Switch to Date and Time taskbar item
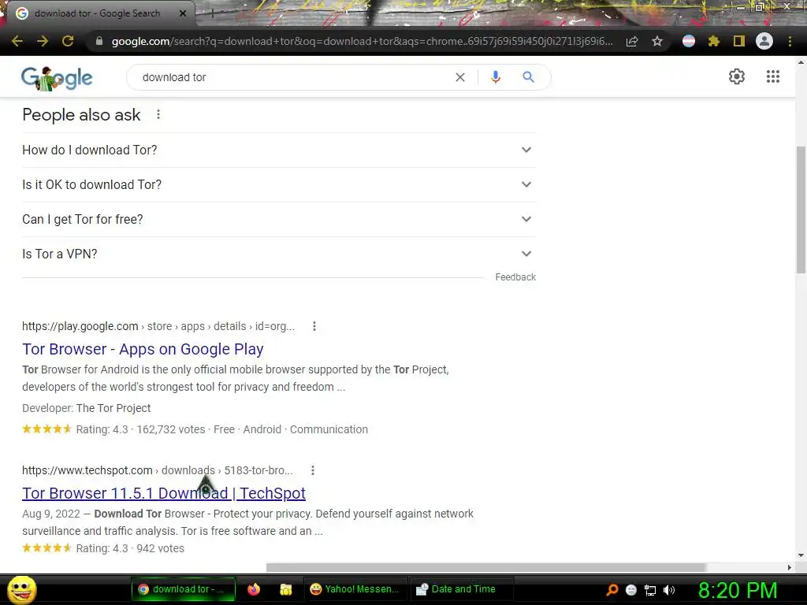Screen dimensions: 807x605 point(461,589)
